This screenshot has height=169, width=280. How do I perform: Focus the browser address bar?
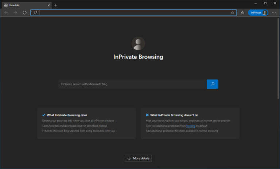click(133, 12)
